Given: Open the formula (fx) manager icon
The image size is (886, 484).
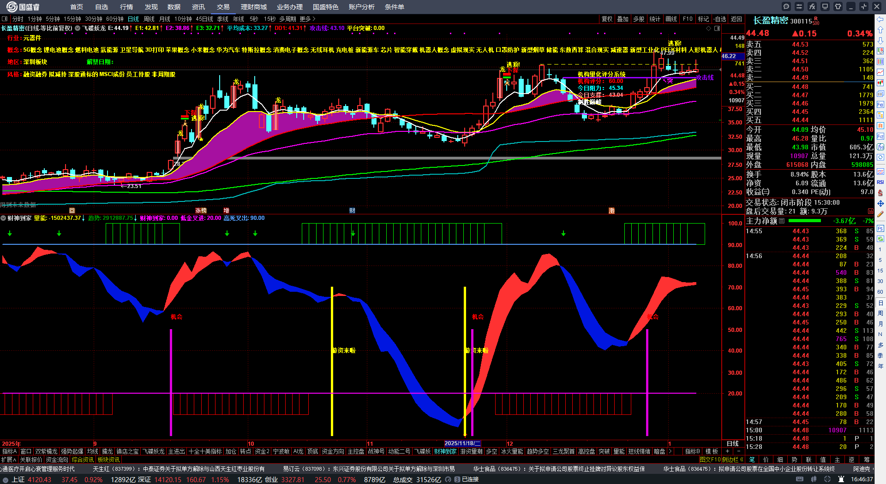Looking at the screenshot, I should tap(812, 6).
